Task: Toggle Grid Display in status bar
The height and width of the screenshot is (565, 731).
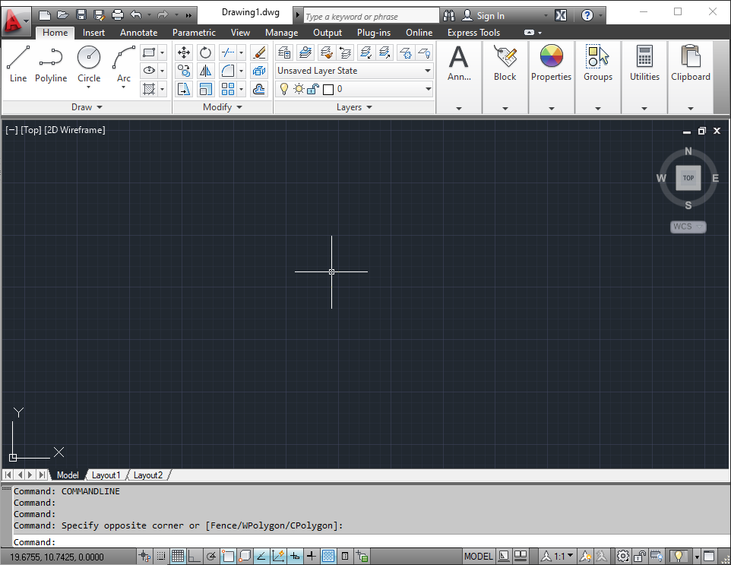Action: click(x=178, y=556)
